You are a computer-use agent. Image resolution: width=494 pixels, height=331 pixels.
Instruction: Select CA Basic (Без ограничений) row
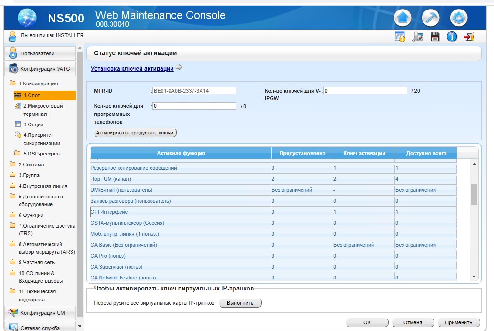tap(273, 245)
